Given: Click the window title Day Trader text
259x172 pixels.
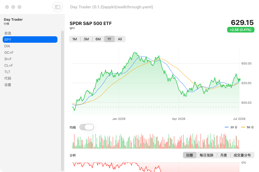Looking at the screenshot, I should [111, 7].
